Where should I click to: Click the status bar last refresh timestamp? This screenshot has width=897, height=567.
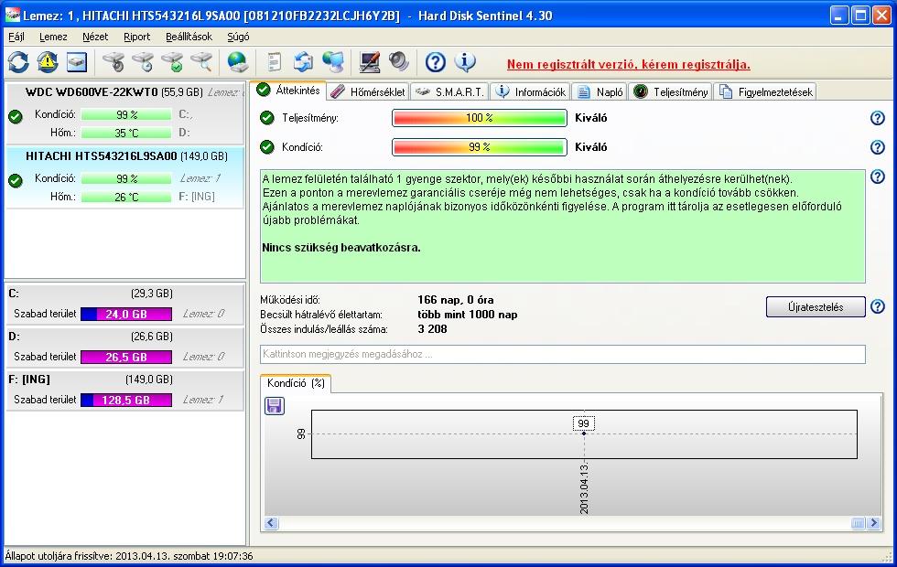click(129, 556)
